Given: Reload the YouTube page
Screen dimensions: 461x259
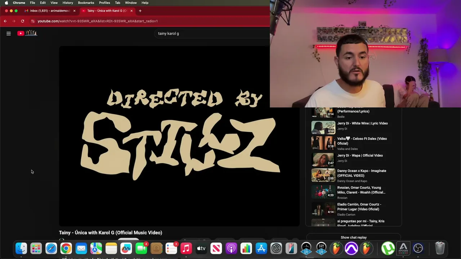Looking at the screenshot, I should click(22, 21).
